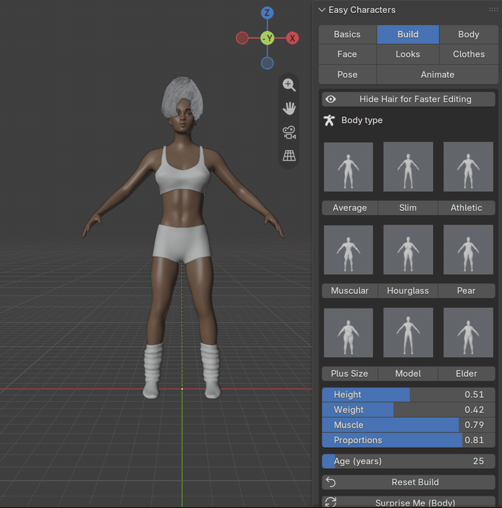Adjust the Proportions slider
The height and width of the screenshot is (508, 502).
[409, 440]
